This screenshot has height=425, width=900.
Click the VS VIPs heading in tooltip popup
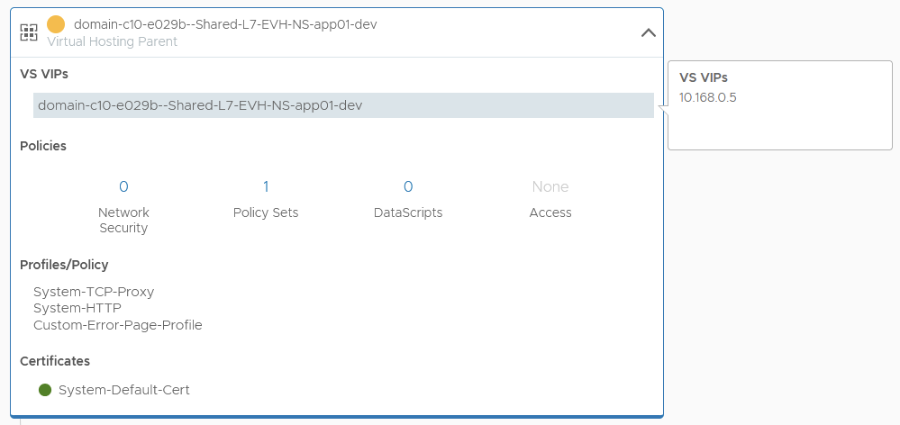704,77
